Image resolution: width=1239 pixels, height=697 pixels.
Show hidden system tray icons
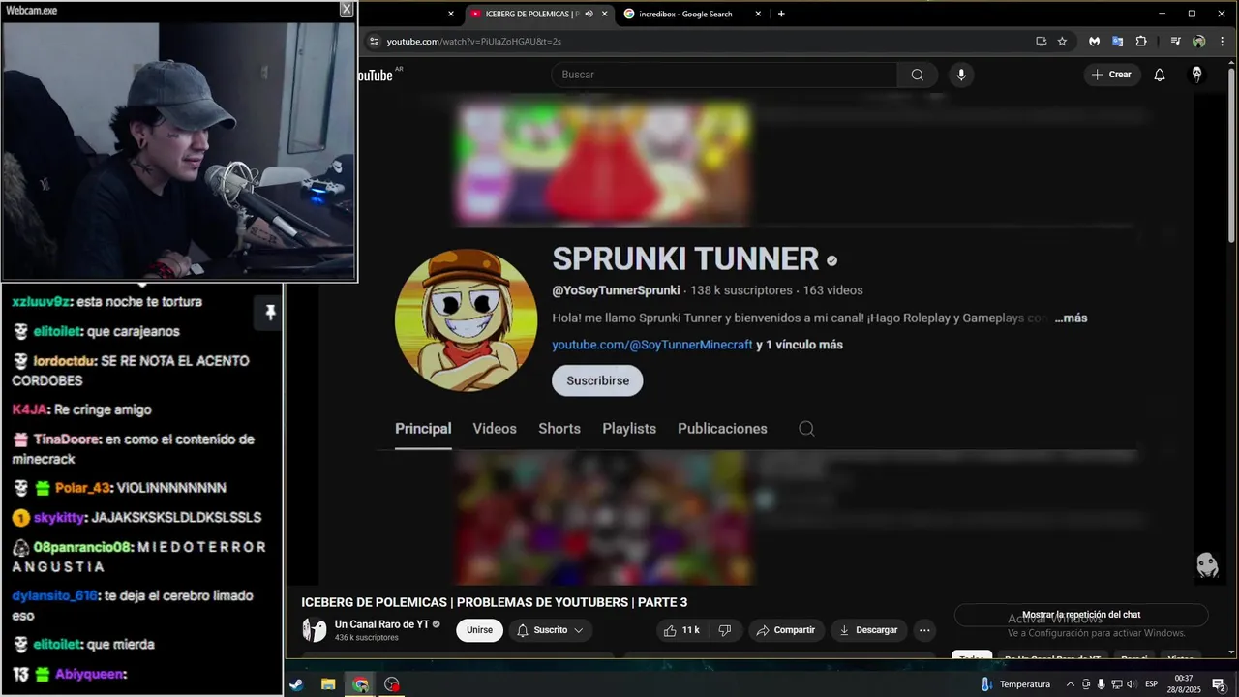coord(1071,684)
